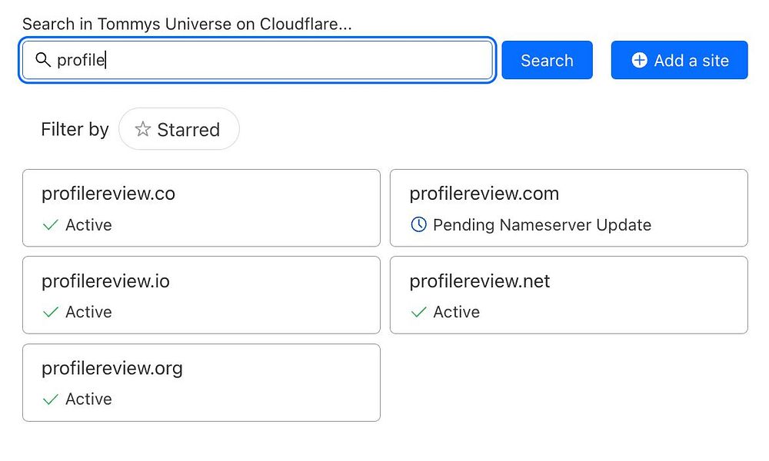Click the magnifying glass search icon

(x=43, y=60)
